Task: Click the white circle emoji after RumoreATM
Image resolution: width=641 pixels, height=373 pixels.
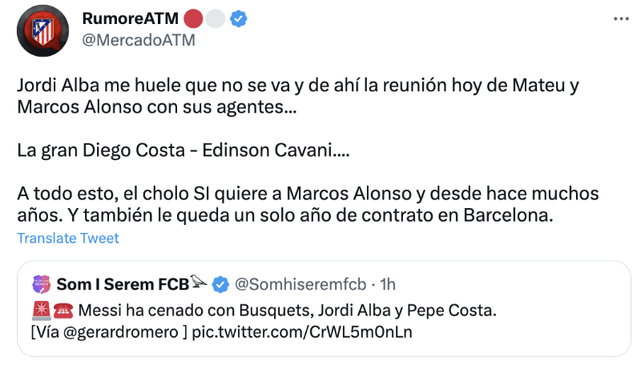Action: pyautogui.click(x=215, y=18)
